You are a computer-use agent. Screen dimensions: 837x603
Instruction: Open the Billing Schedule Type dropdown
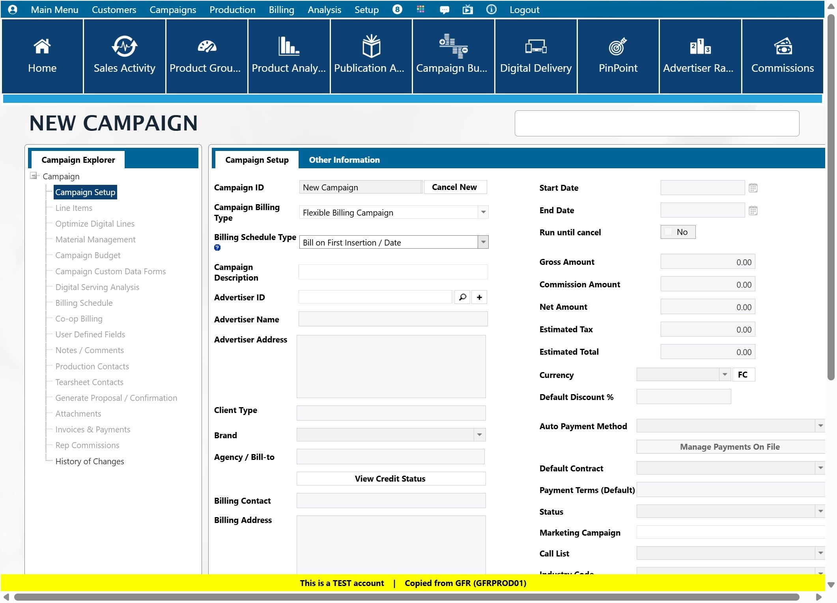click(483, 242)
